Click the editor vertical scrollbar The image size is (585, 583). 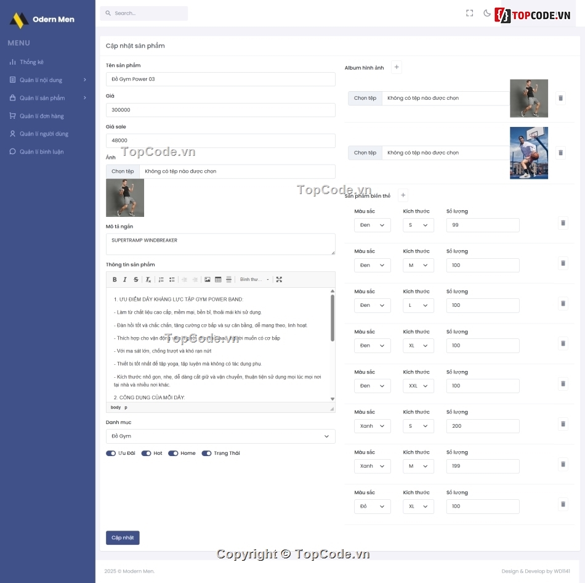(x=332, y=318)
